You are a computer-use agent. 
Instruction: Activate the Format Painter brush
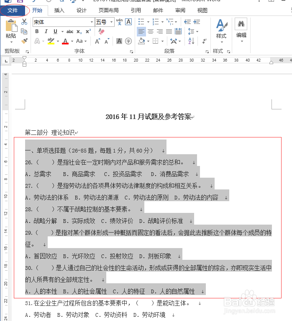click(24, 41)
